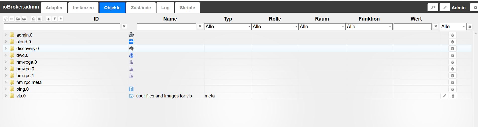Collapse all nodes using closed-folder icon
The height and width of the screenshot is (127, 478).
(18, 19)
